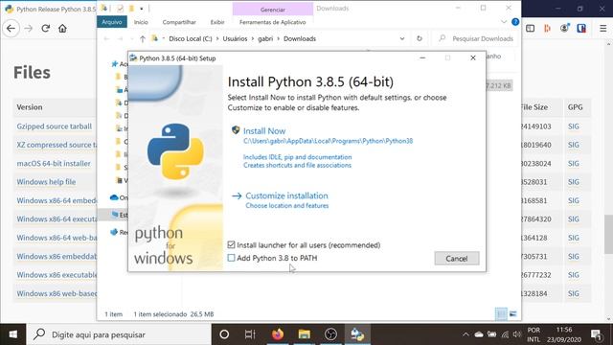Click Install Now in Python setup
Viewport: 613px width, 345px height.
(x=264, y=131)
